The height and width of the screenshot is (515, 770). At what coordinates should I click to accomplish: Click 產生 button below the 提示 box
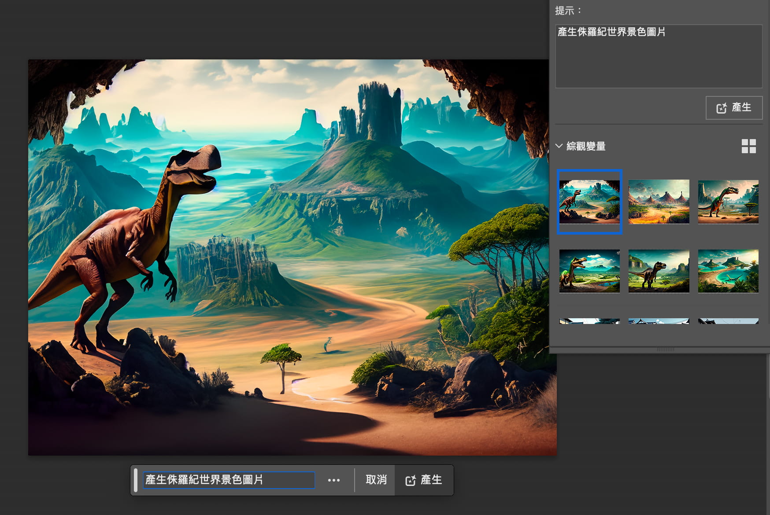coord(734,108)
